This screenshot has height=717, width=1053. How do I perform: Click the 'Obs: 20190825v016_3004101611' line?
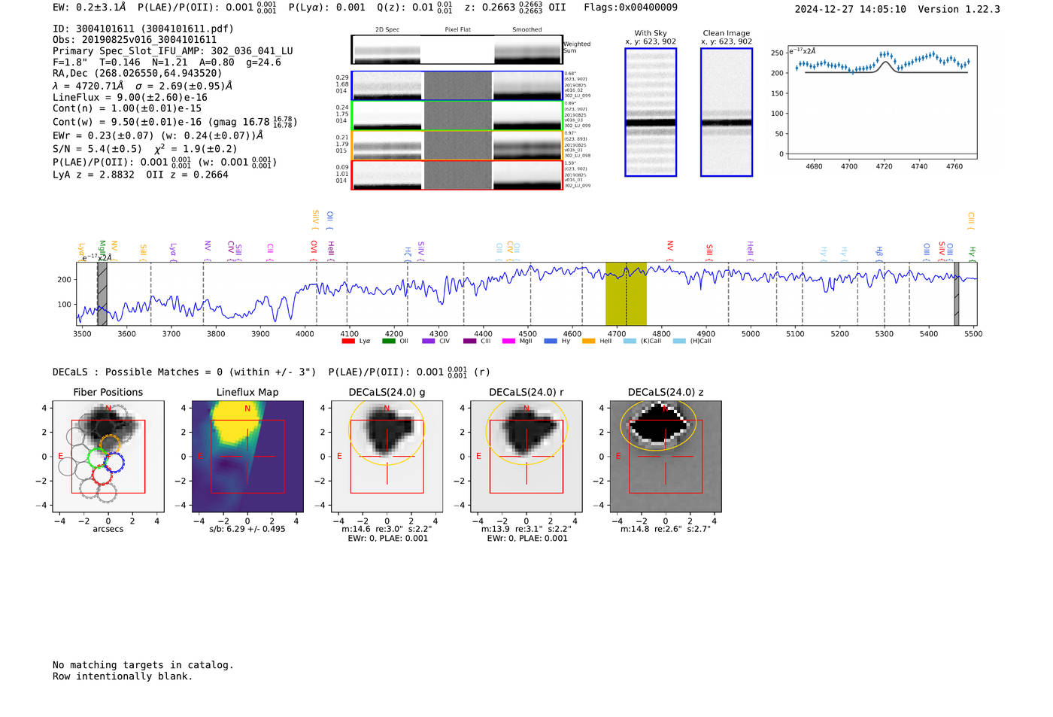(x=135, y=40)
